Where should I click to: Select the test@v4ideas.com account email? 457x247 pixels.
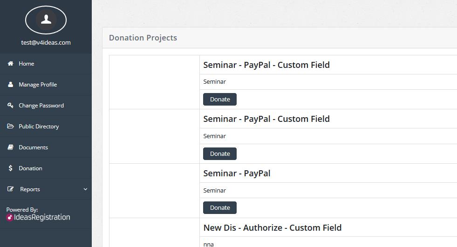pos(46,42)
